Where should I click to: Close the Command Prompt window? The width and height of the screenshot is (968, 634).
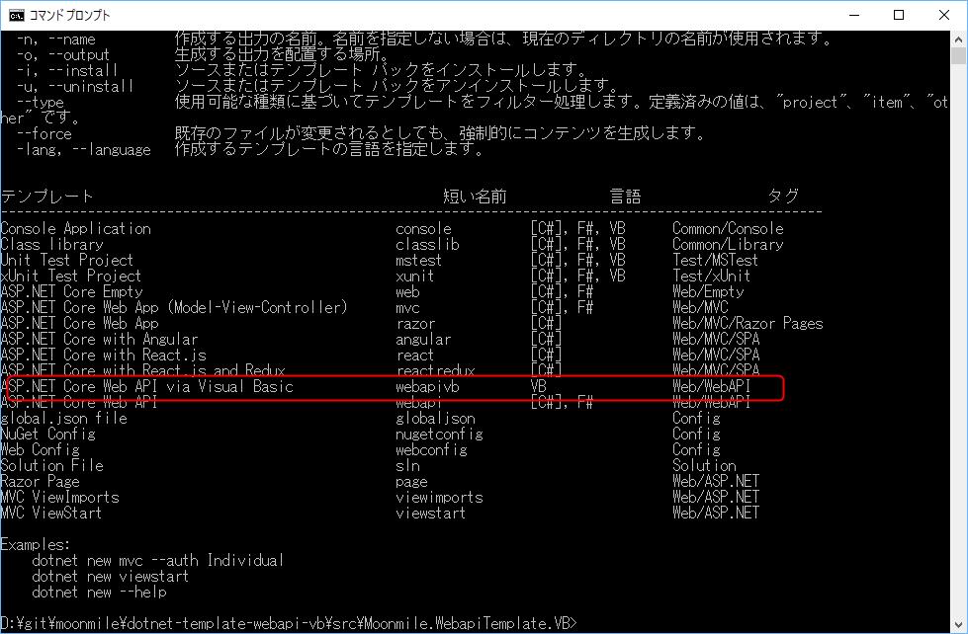(x=943, y=15)
